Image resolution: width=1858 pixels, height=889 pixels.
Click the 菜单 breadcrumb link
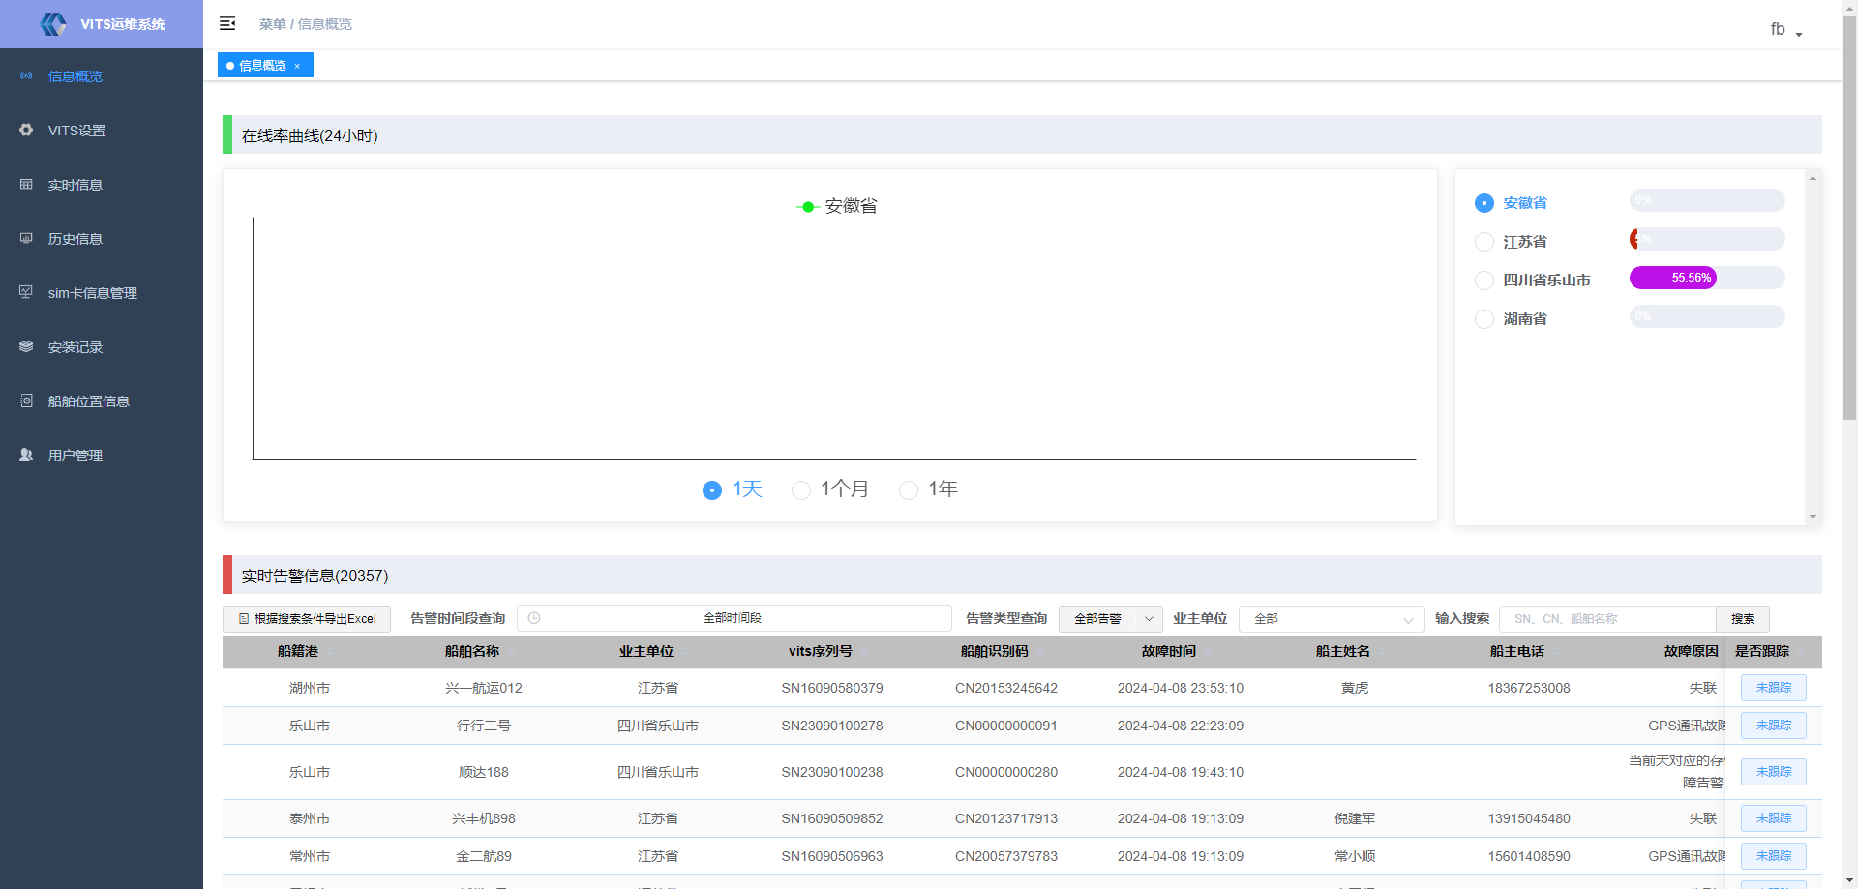(272, 24)
